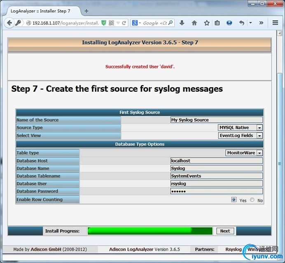
Task: Click the Database Host input field
Action: [217, 161]
